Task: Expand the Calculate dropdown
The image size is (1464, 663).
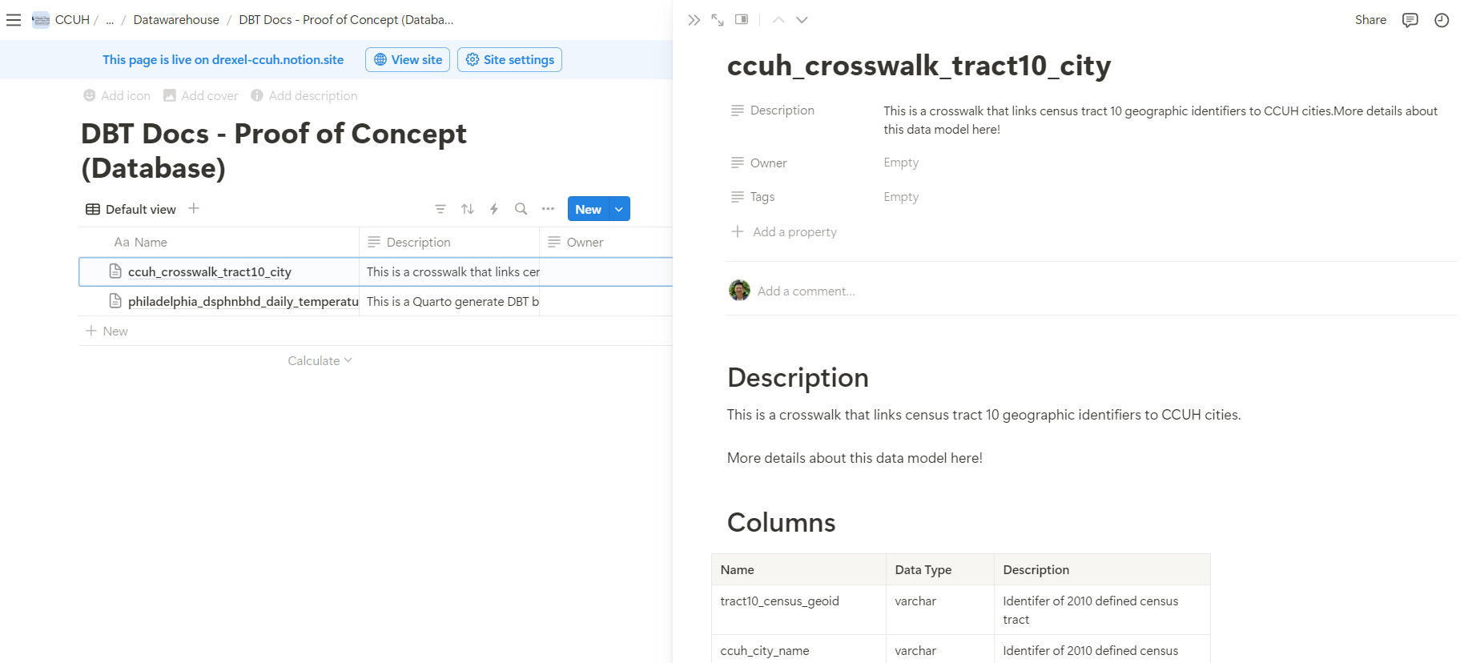Action: [x=320, y=361]
